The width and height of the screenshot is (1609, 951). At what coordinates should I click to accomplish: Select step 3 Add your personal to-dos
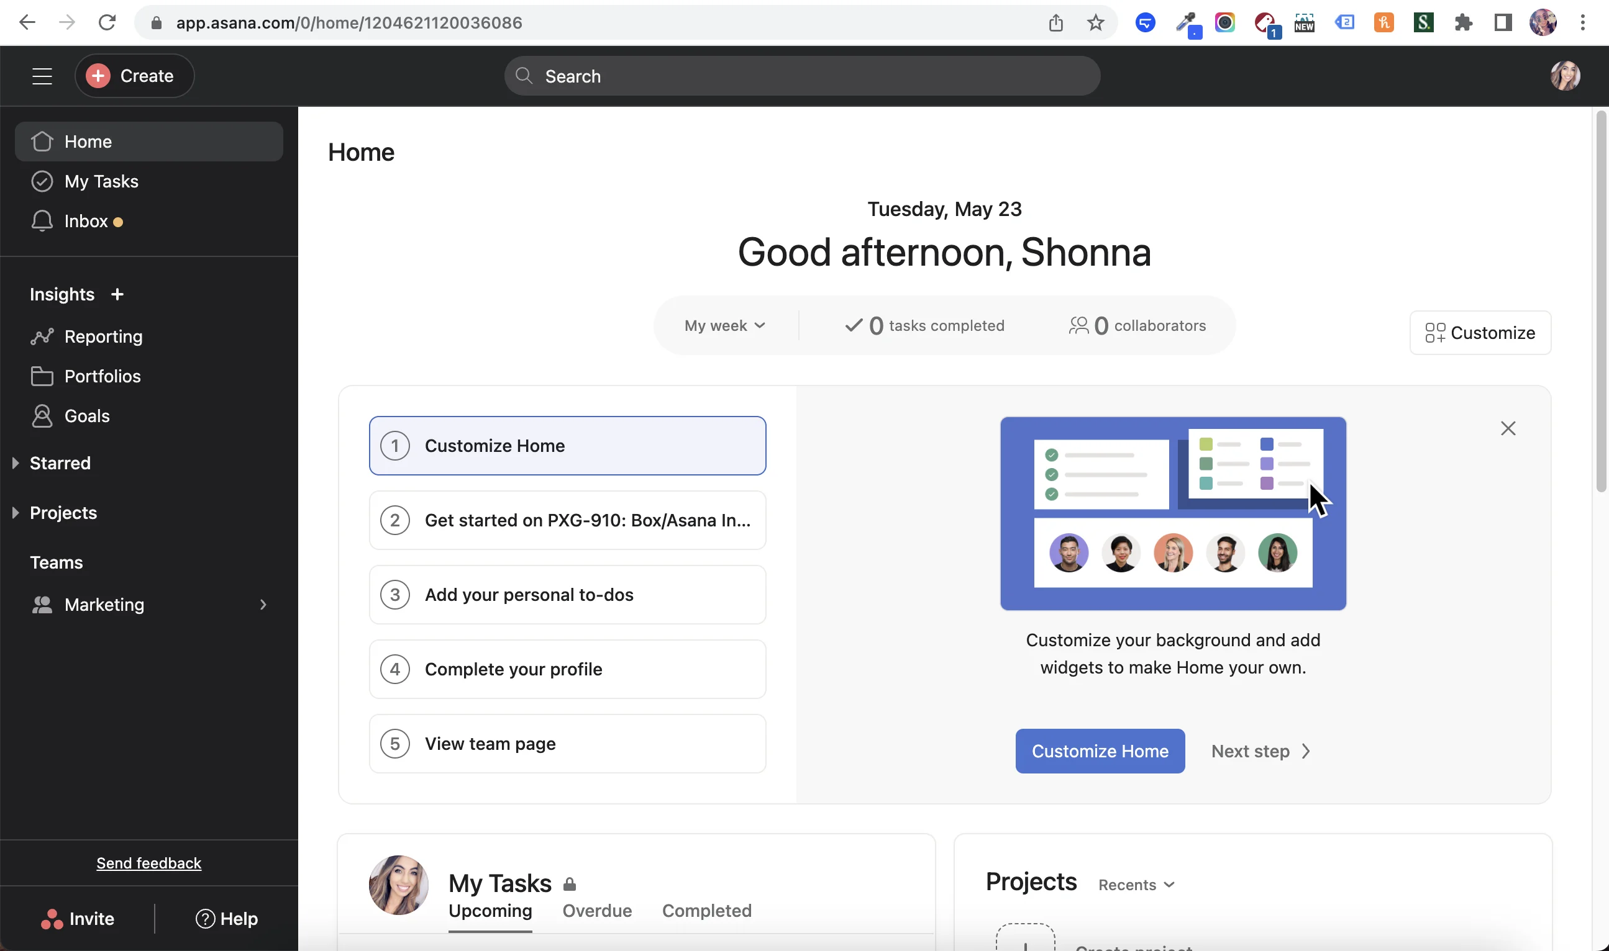tap(568, 595)
